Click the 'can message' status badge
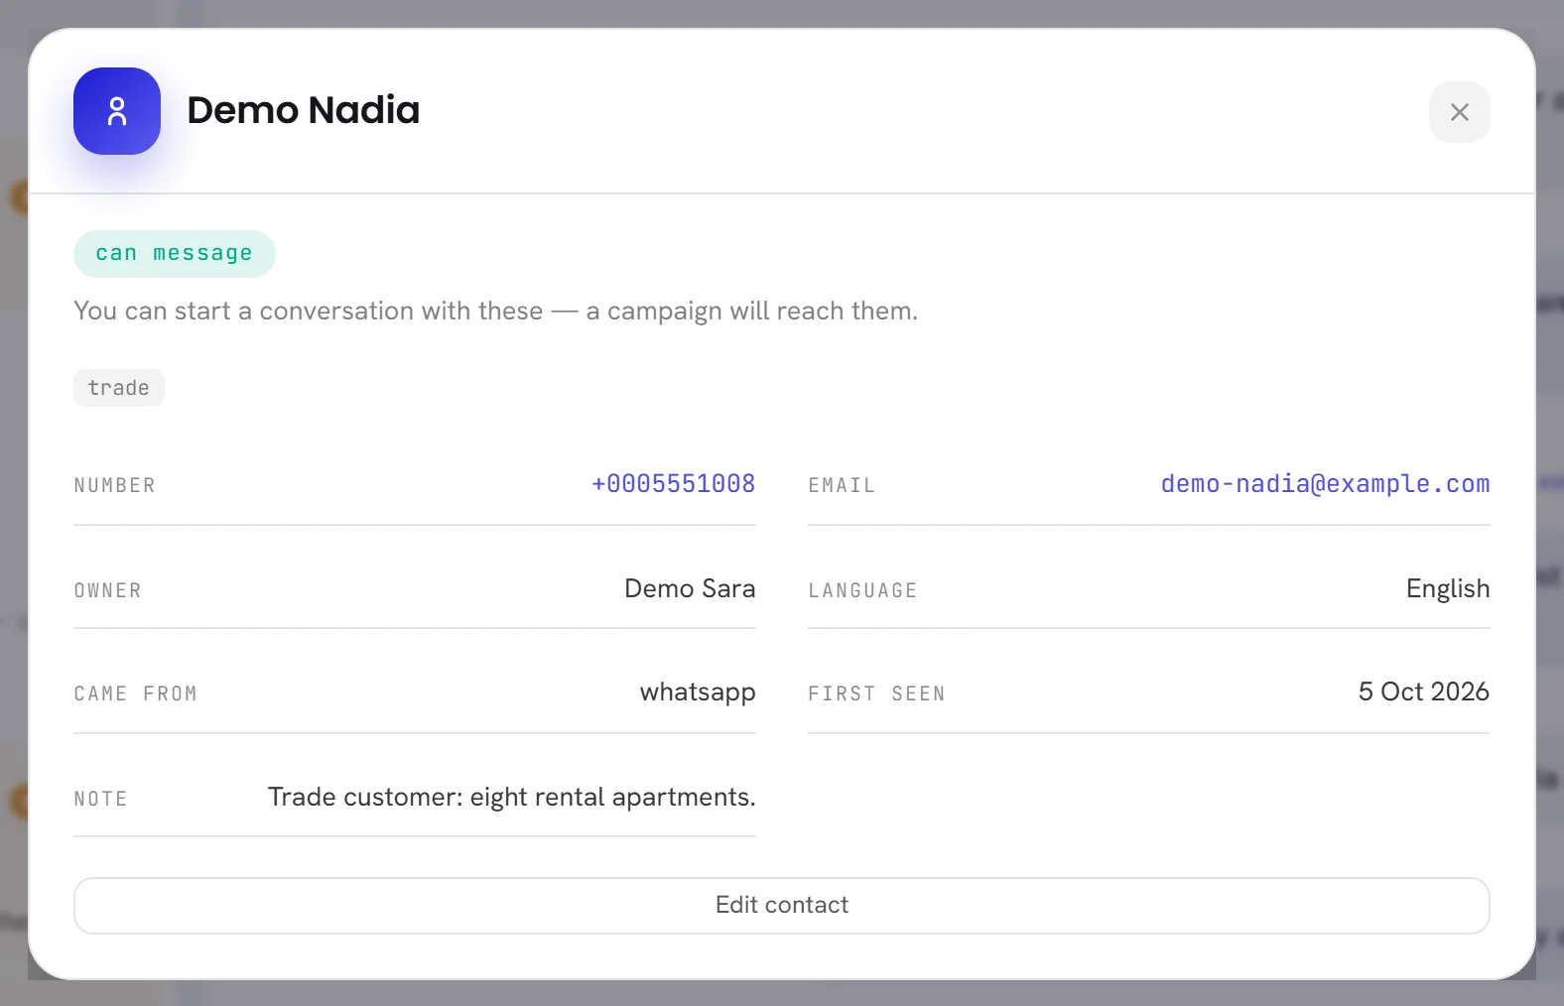 175,254
